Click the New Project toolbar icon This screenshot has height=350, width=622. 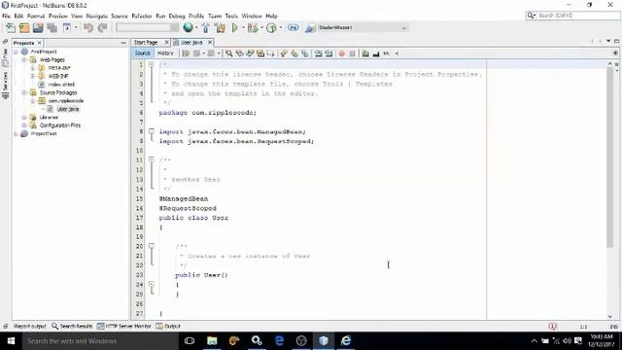(x=24, y=28)
